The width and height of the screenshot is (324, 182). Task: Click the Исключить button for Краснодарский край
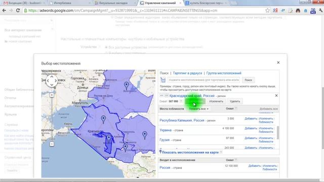point(216,101)
